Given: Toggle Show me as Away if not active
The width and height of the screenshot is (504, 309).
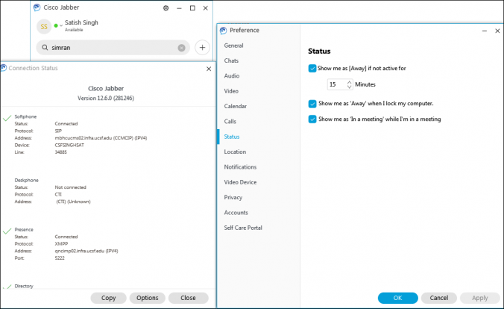Looking at the screenshot, I should point(312,68).
